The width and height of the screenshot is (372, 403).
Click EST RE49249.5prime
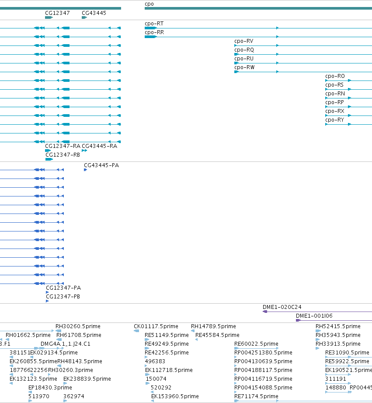point(167,344)
